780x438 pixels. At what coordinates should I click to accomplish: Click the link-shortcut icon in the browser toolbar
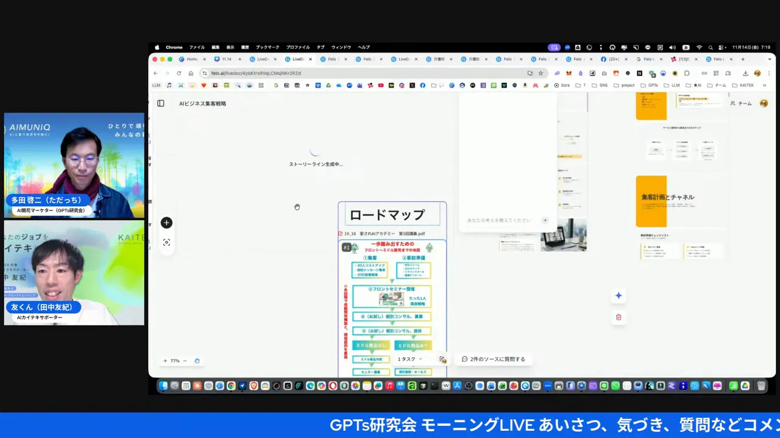pyautogui.click(x=704, y=73)
